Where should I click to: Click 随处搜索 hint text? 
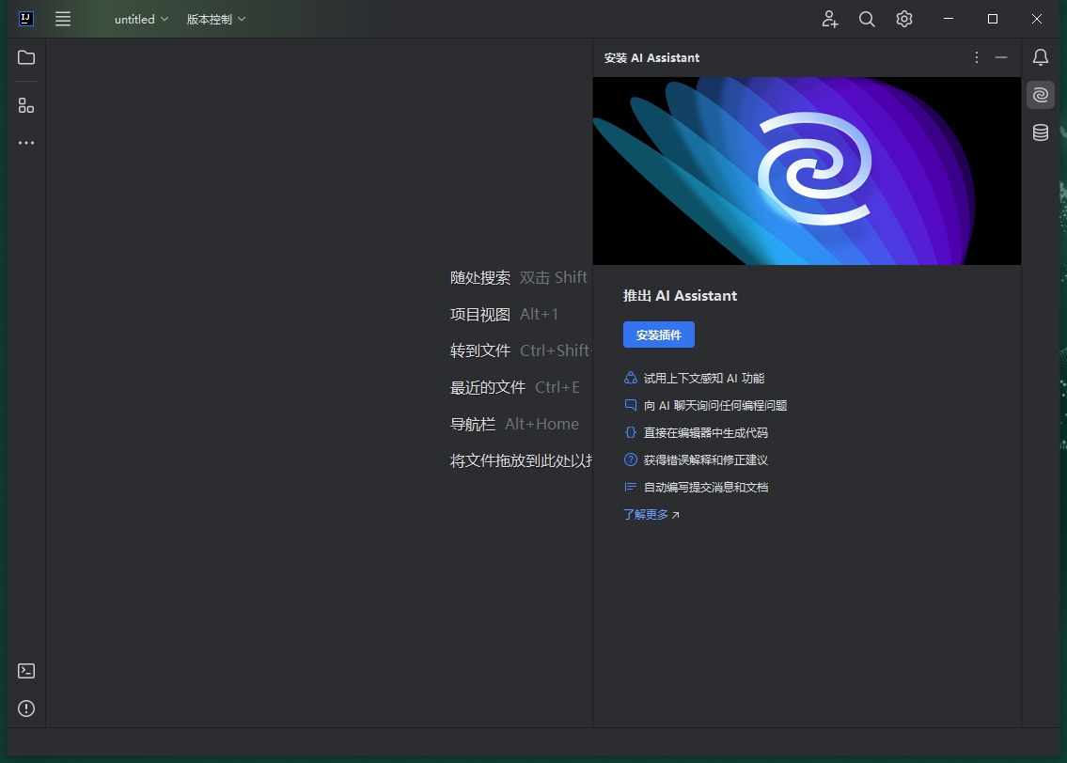tap(479, 277)
